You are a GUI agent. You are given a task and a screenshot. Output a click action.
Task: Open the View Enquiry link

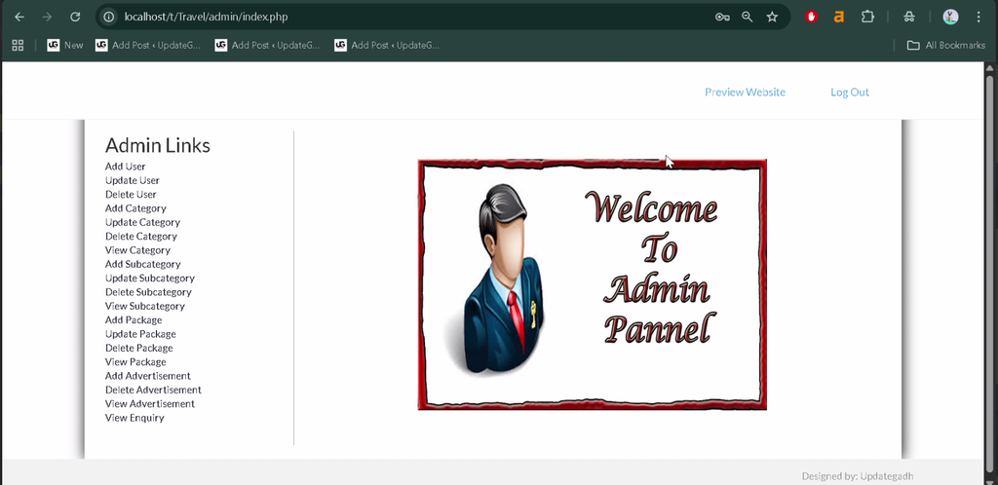(x=134, y=418)
